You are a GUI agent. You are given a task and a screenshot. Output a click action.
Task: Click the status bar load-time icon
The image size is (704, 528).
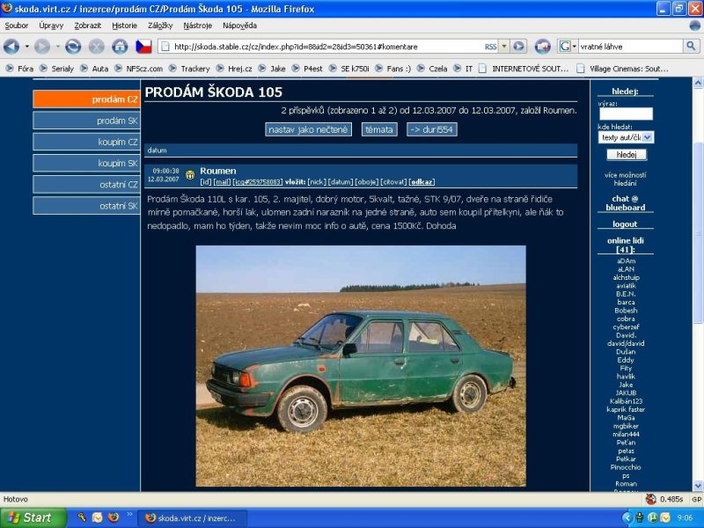tap(650, 499)
